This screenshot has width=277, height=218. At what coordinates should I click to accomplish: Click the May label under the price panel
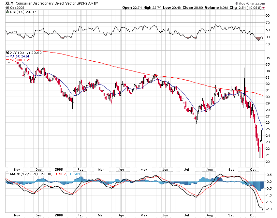[x=144, y=169]
